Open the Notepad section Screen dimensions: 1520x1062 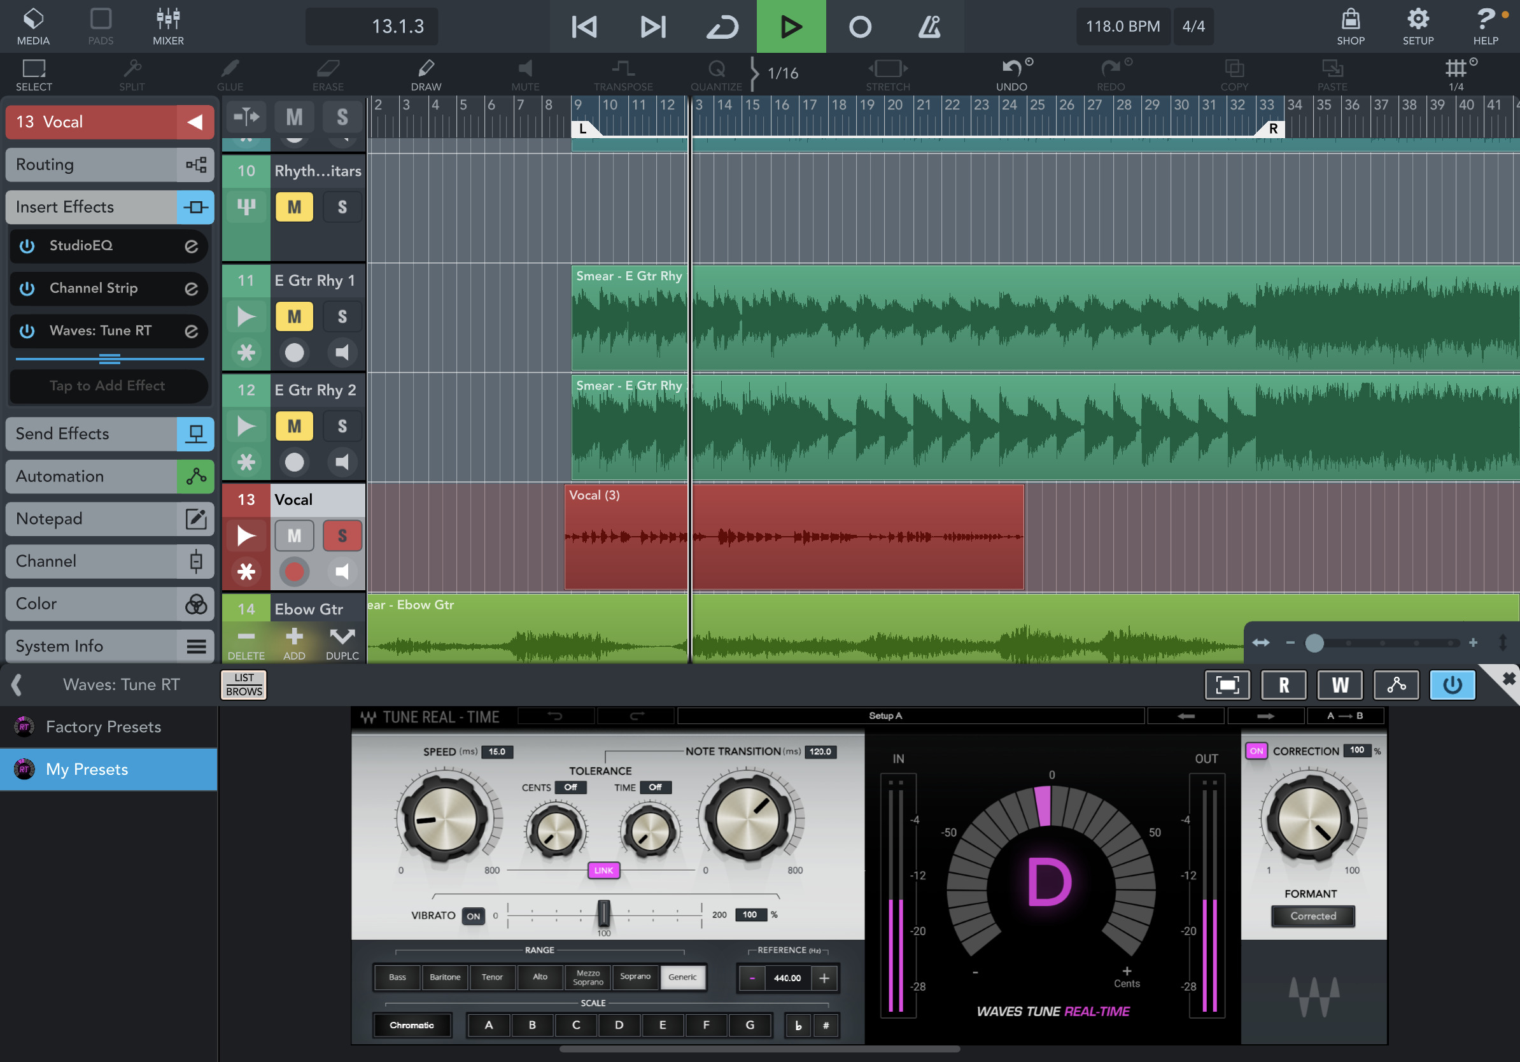(109, 518)
